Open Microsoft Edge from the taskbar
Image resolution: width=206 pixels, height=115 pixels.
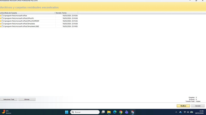coord(115,112)
